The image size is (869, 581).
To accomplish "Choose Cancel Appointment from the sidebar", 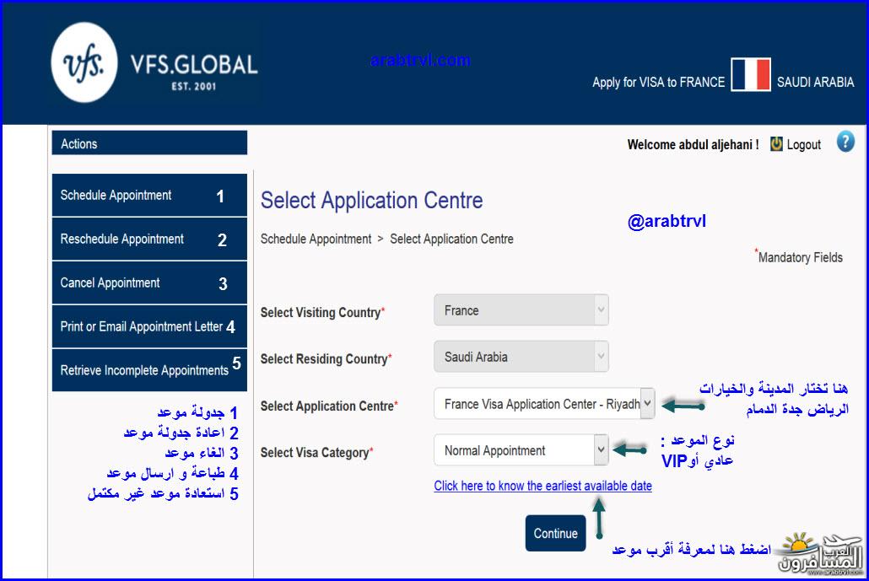I will click(x=149, y=282).
